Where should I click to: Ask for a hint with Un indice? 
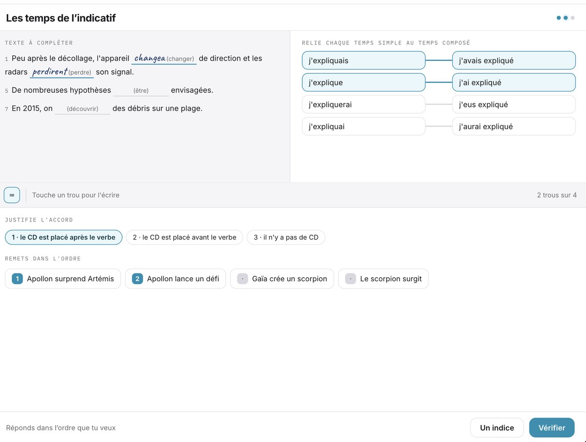pyautogui.click(x=497, y=428)
